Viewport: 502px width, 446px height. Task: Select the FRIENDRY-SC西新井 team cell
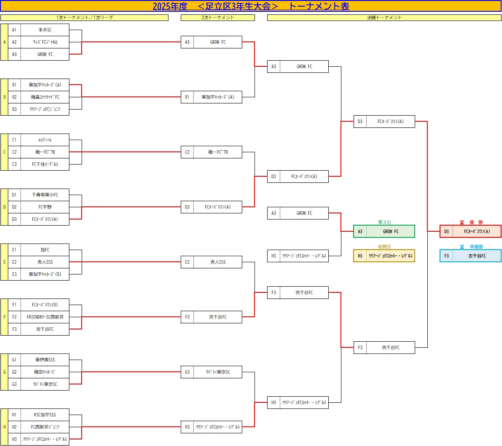pyautogui.click(x=45, y=317)
